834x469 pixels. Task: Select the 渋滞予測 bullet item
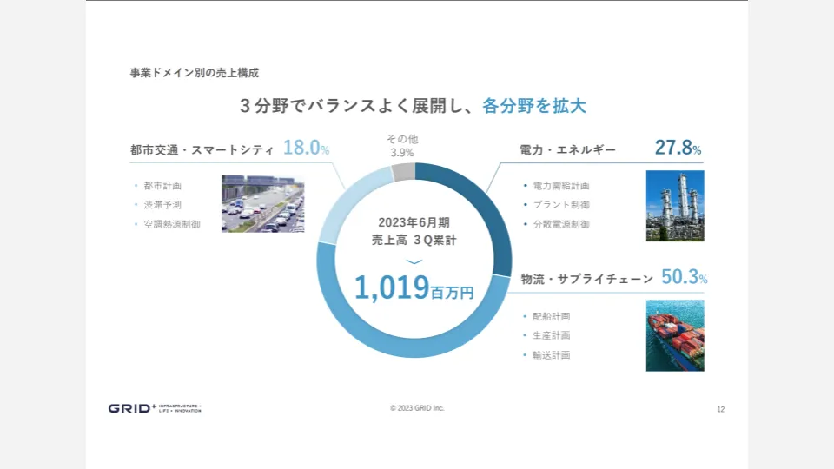click(x=162, y=205)
